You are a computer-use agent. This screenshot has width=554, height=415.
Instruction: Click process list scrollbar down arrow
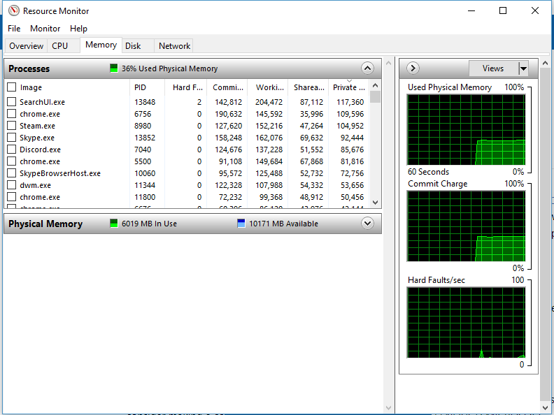tap(375, 203)
